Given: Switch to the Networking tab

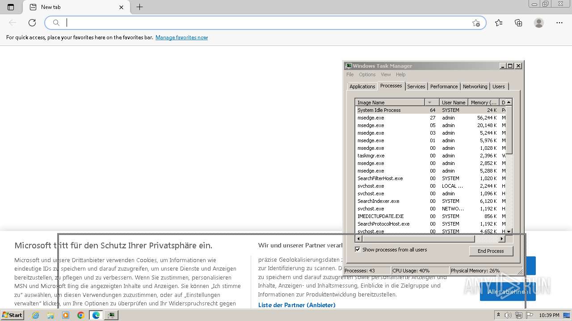Looking at the screenshot, I should coord(475,86).
